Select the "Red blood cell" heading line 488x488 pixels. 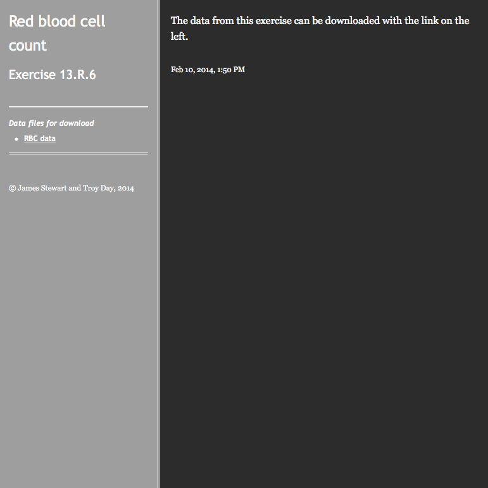point(57,21)
